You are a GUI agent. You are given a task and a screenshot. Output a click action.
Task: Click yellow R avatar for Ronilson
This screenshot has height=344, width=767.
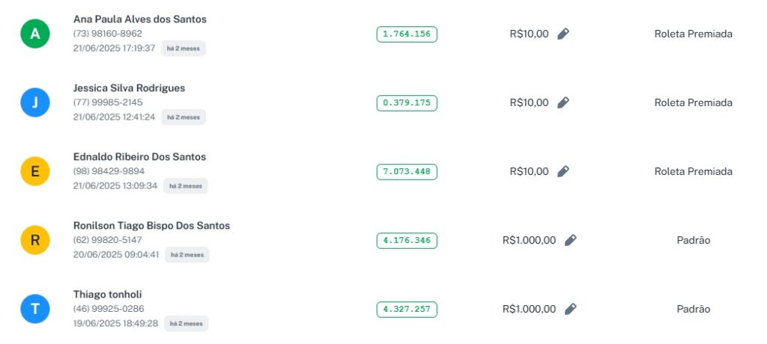pos(34,240)
